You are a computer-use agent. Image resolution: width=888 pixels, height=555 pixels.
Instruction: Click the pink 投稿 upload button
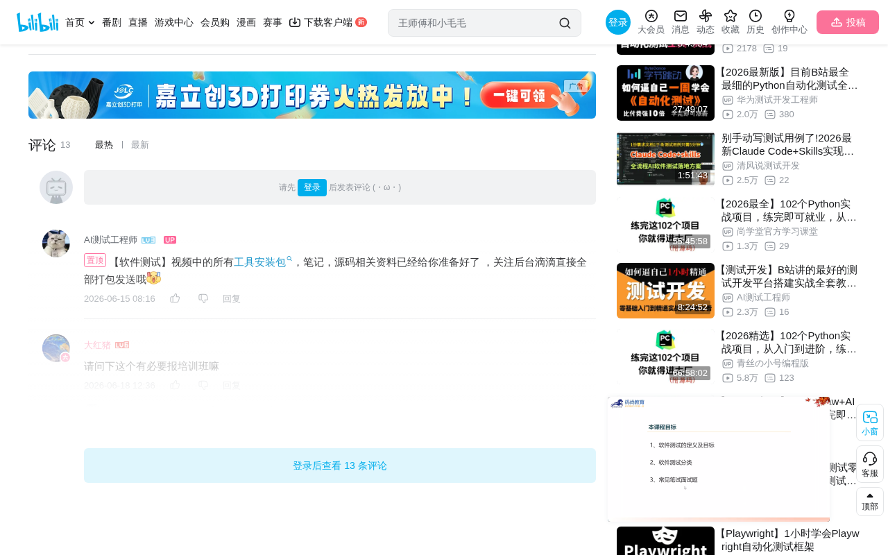click(x=848, y=22)
